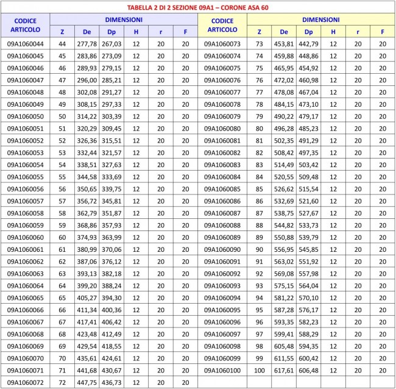Viewport: 396px width, 389px height.
Task: Click left blue 'CODICE ARTICOLO' header
Action: (25, 25)
